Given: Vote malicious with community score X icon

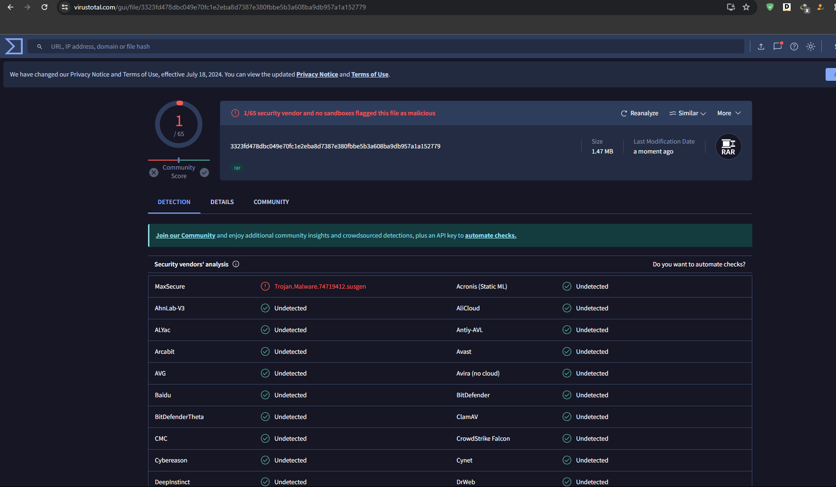Looking at the screenshot, I should point(154,172).
